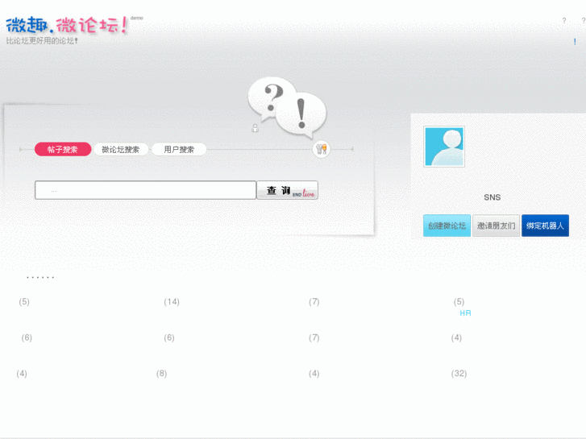Open the wrench and screwdriver tools icon
Image resolution: width=586 pixels, height=439 pixels.
tap(321, 149)
